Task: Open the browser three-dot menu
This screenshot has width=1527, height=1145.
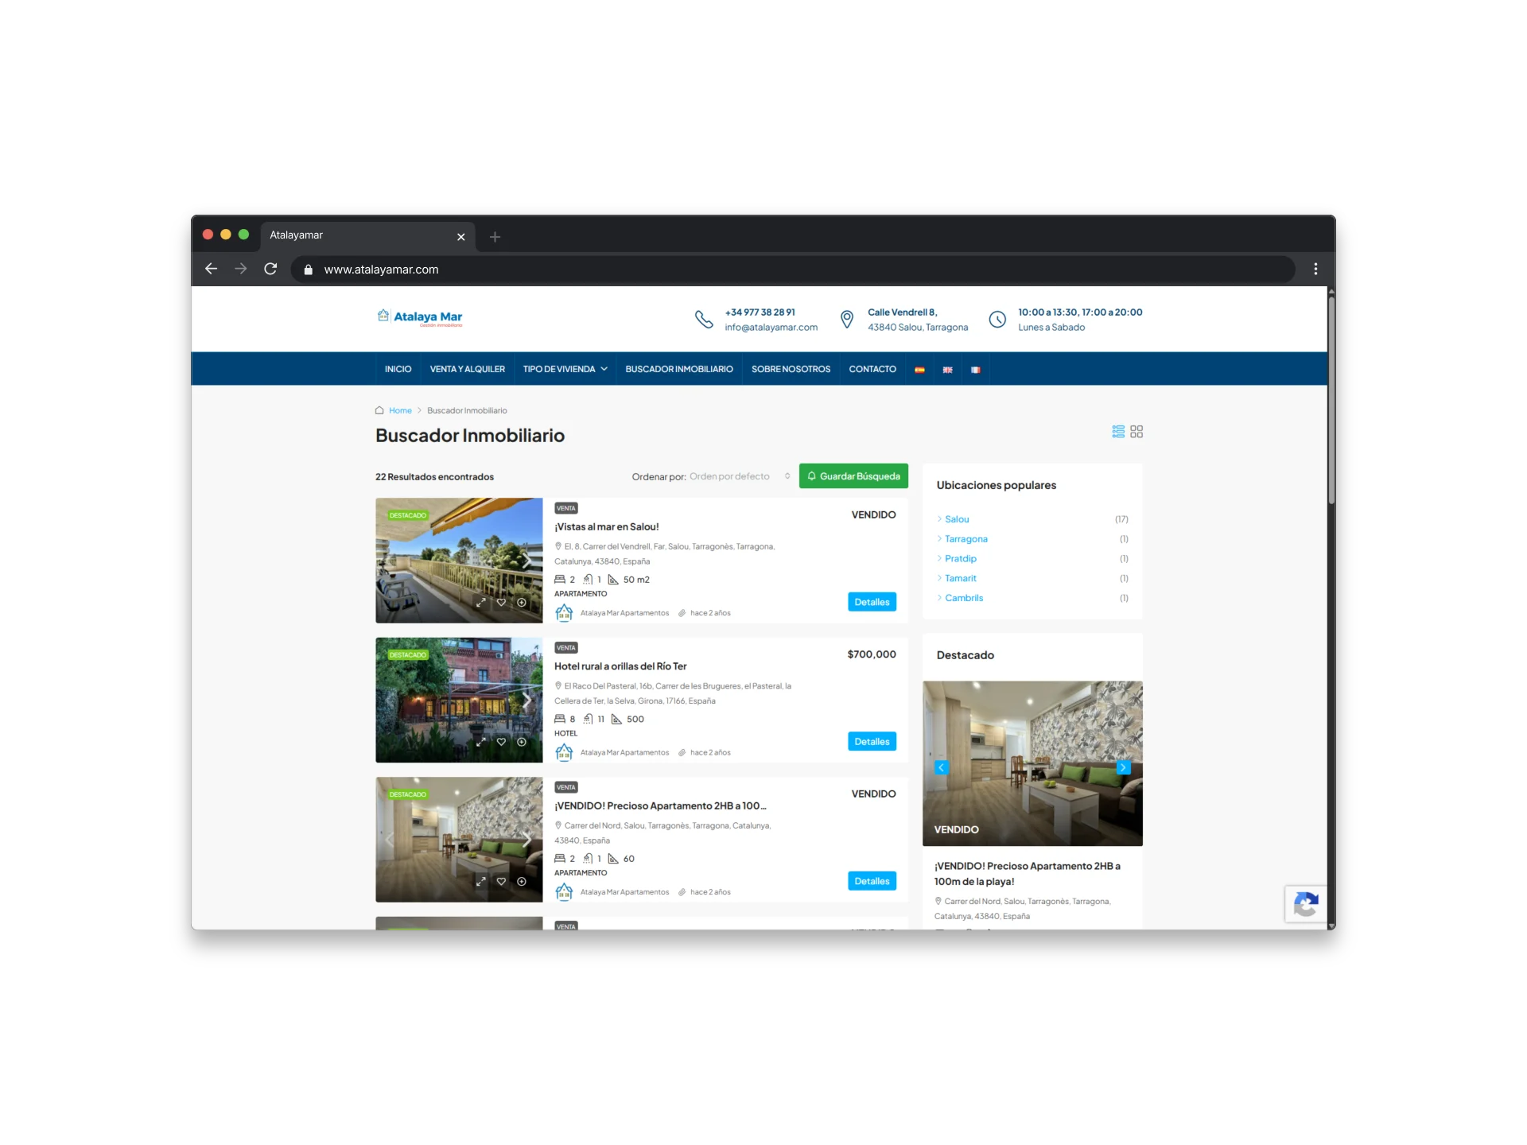Action: point(1315,269)
